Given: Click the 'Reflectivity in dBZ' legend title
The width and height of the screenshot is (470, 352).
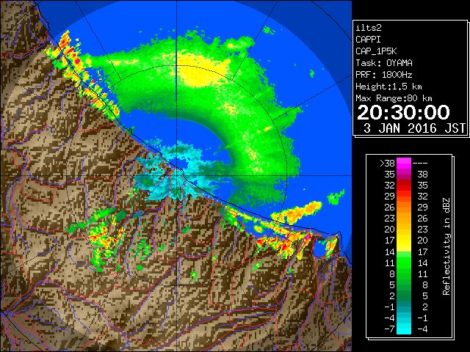Looking at the screenshot, I should [x=446, y=246].
